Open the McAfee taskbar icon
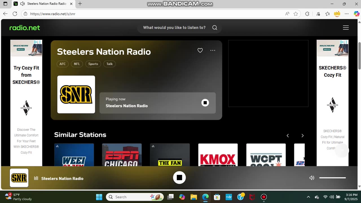This screenshot has width=361, height=203. coord(252,197)
